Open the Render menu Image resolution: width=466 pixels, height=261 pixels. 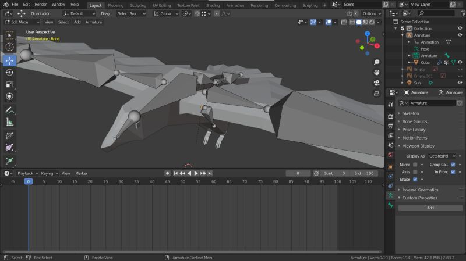point(40,5)
